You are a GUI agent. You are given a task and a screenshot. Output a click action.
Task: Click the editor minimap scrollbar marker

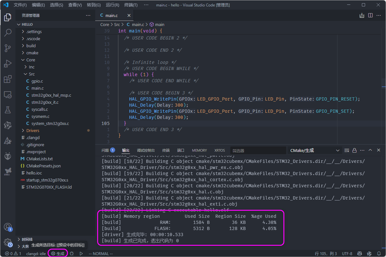(x=383, y=86)
